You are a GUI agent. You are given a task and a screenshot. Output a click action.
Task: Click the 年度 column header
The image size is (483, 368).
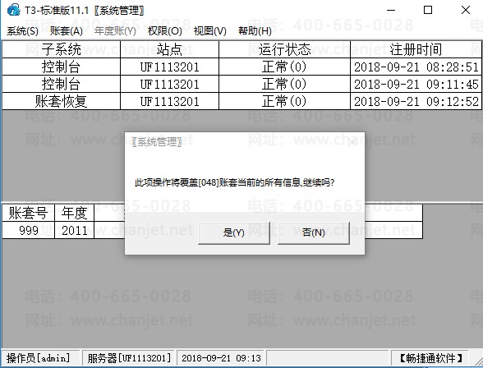point(74,213)
